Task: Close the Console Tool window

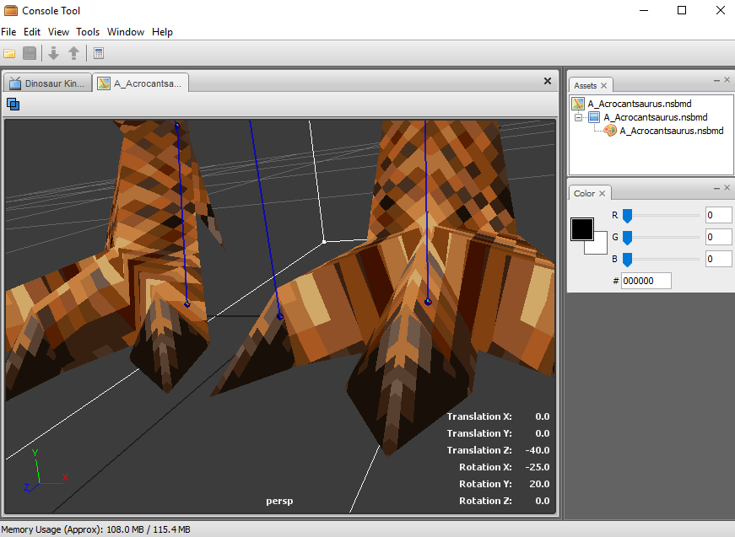Action: [x=721, y=10]
